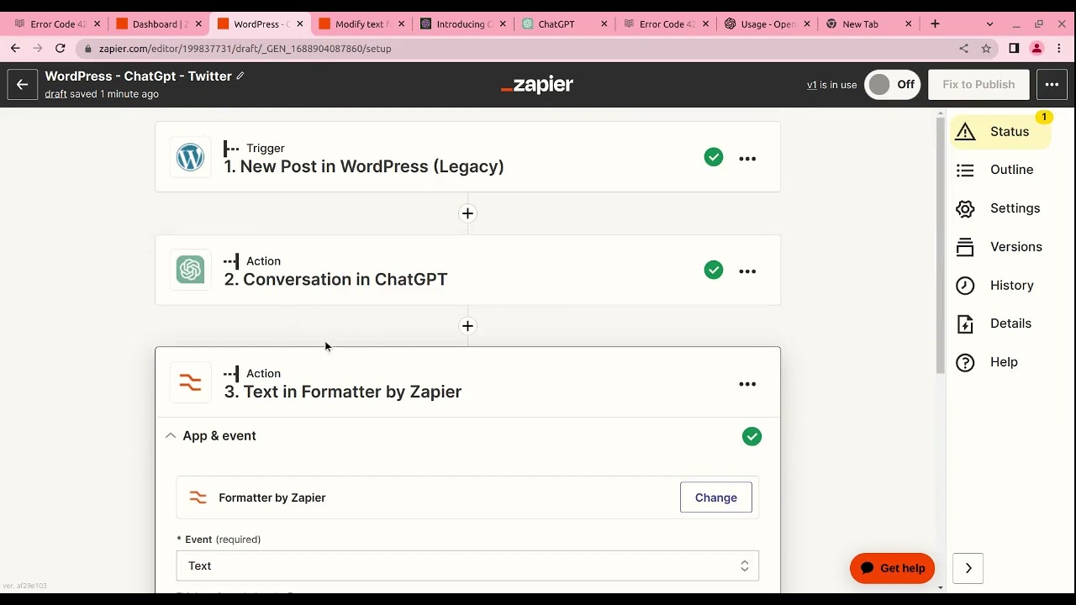Open the Get help chat button
The height and width of the screenshot is (605, 1076).
tap(893, 568)
